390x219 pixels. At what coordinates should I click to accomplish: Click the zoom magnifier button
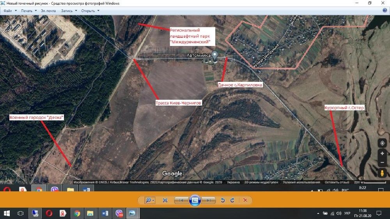[150, 200]
